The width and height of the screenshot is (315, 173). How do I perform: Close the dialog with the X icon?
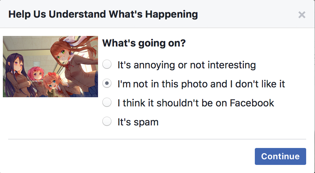[302, 15]
